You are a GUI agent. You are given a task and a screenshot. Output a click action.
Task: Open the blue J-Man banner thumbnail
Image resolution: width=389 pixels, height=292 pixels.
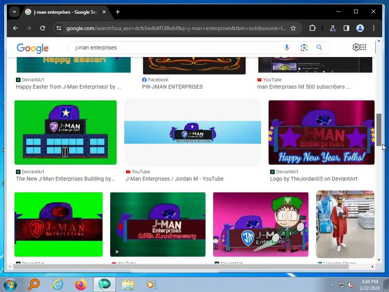click(x=193, y=132)
